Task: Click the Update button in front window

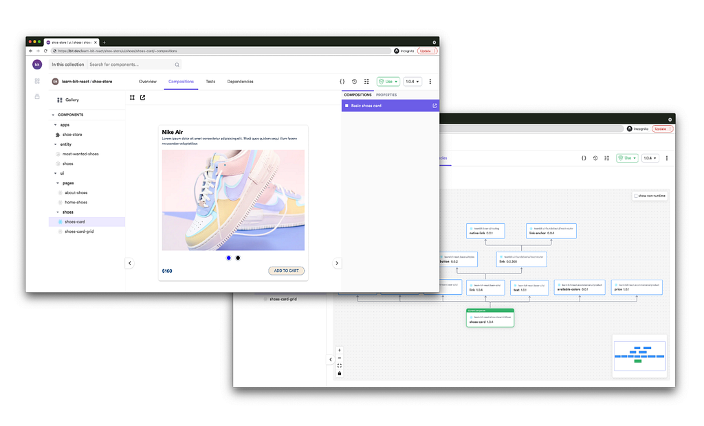Action: [427, 51]
